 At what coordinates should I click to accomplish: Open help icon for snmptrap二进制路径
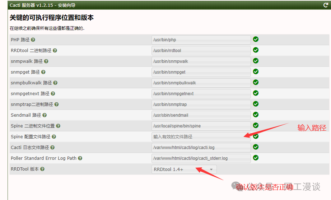[57, 104]
